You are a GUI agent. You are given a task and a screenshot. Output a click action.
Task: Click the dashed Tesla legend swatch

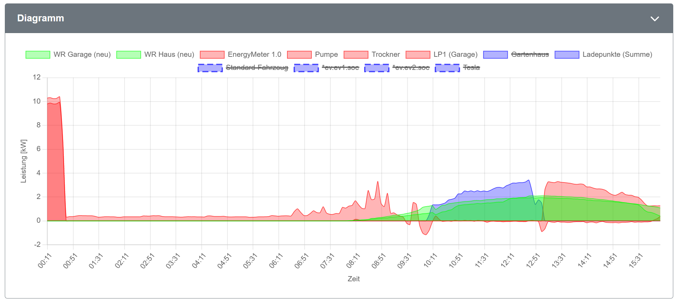click(447, 68)
